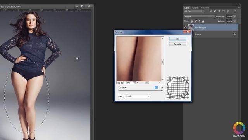Filter layers by shape layers icon
The height and width of the screenshot is (140, 248).
224,11
